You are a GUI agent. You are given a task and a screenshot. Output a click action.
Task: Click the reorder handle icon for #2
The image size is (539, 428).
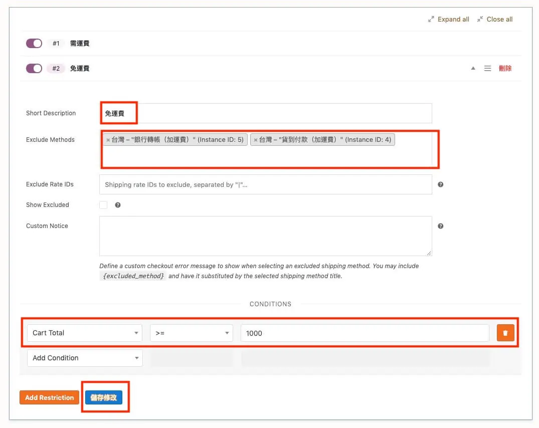point(487,68)
